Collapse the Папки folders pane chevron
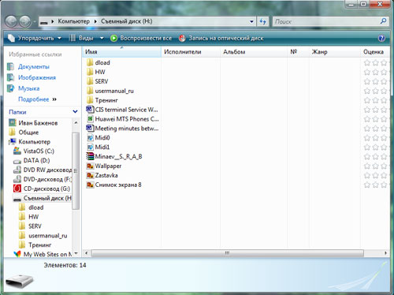The image size is (394, 295). coord(75,112)
